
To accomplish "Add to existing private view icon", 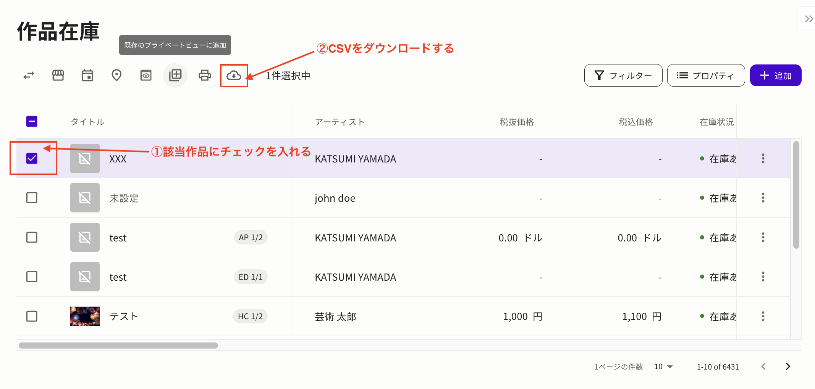I will (175, 75).
